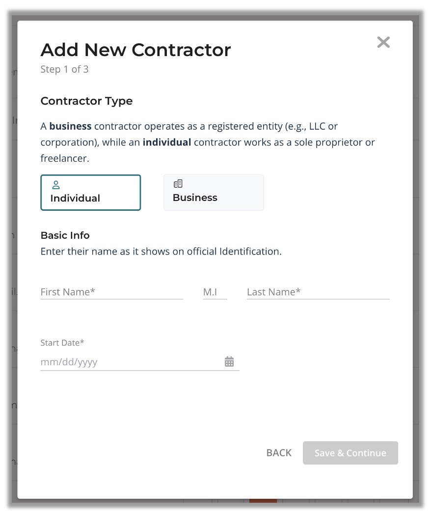The width and height of the screenshot is (431, 516).
Task: Click the Start Date label
Action: coord(62,343)
